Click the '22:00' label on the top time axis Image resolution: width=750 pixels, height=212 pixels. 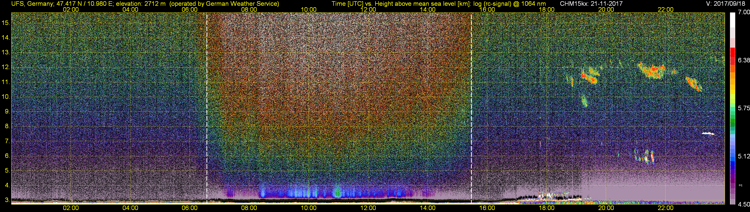[x=665, y=9]
